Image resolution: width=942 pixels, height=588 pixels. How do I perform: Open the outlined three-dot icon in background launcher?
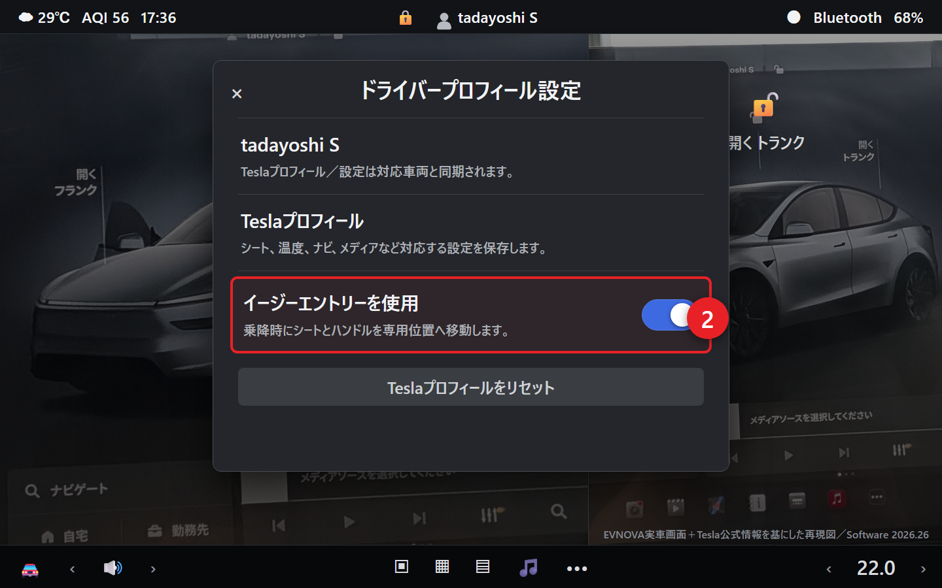pos(877,497)
